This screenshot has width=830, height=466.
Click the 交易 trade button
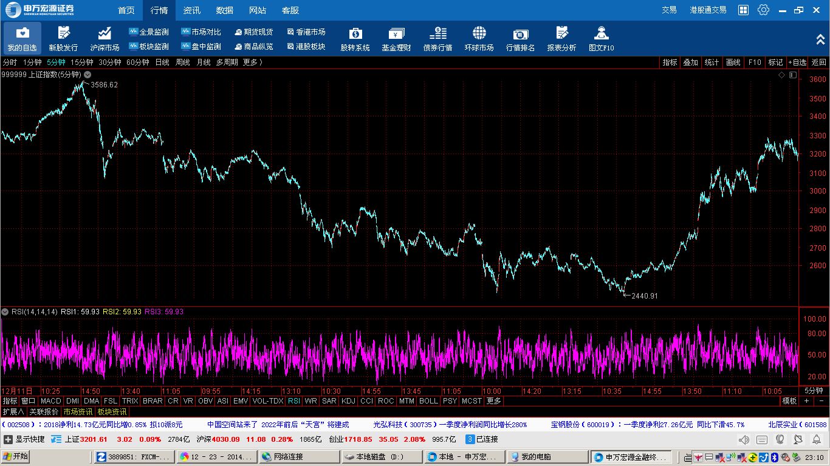pos(669,10)
